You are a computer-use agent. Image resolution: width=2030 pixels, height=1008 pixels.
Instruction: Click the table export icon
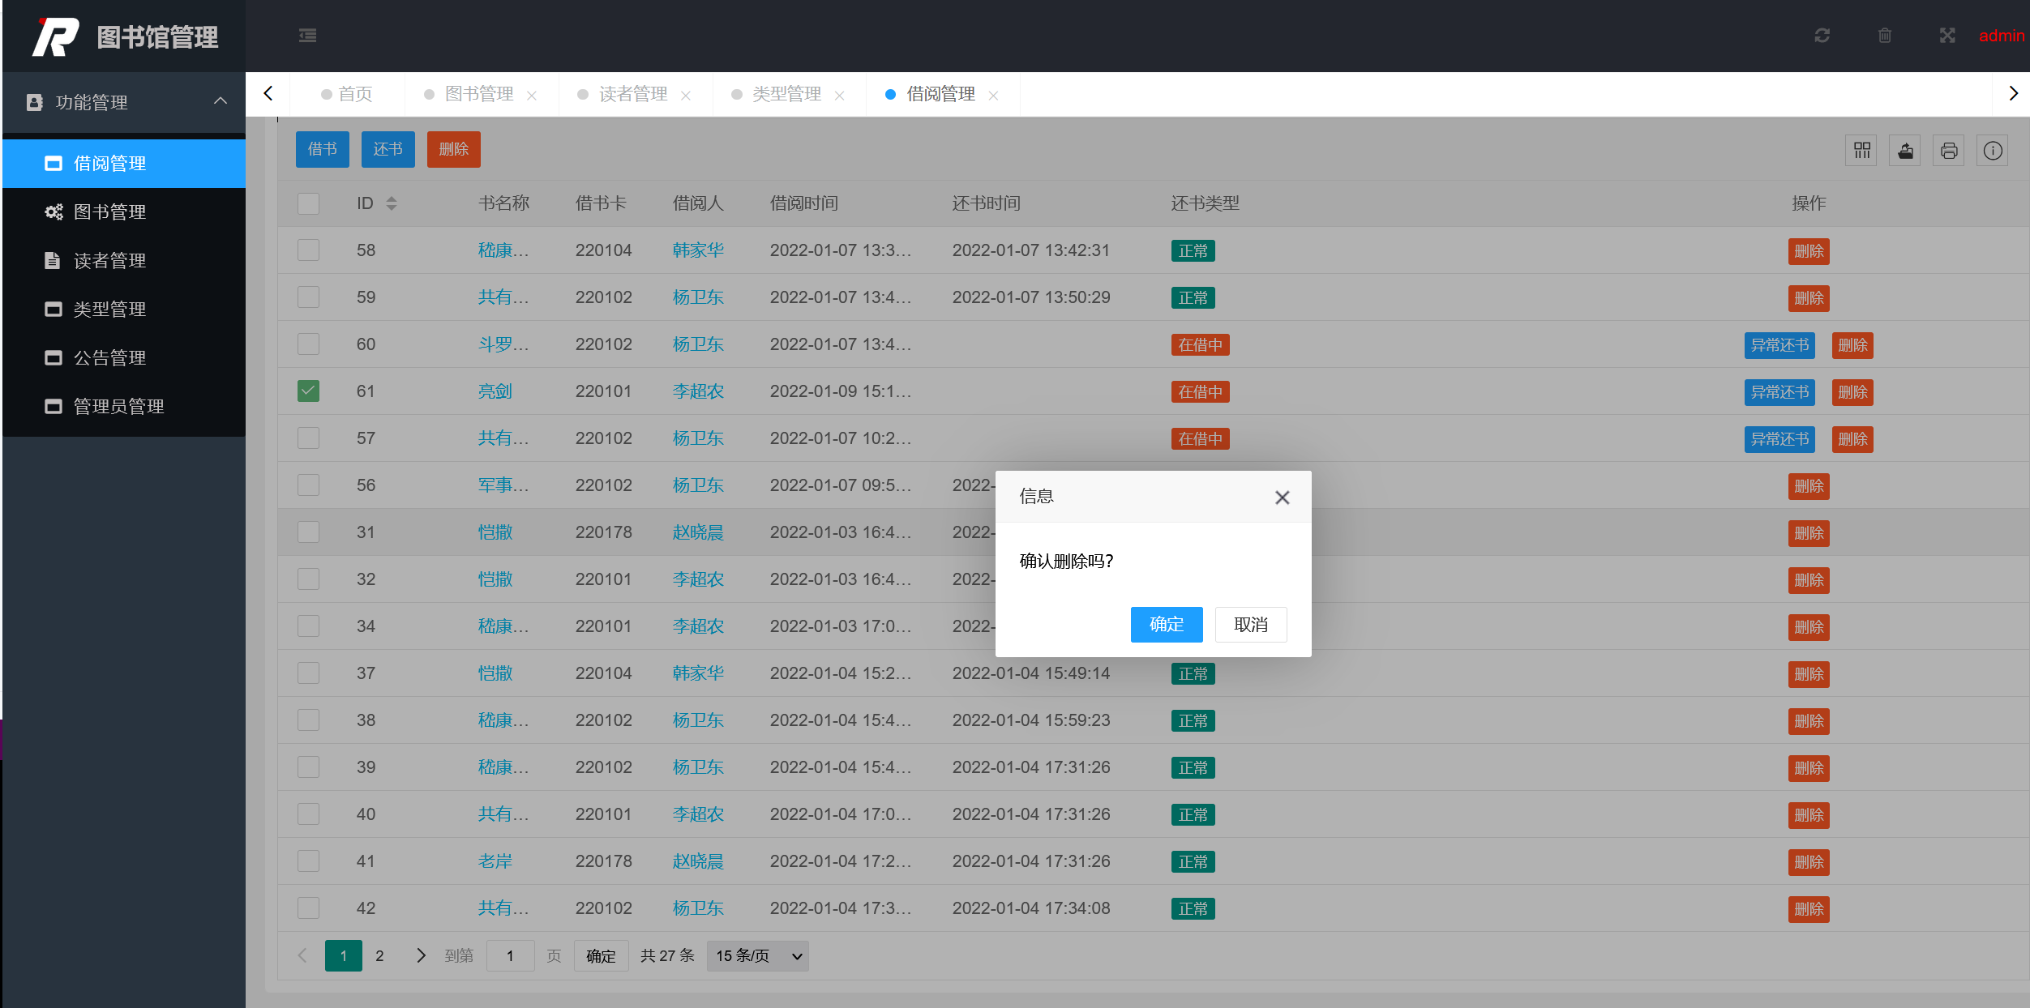tap(1905, 151)
